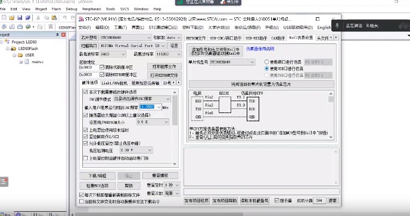
Task: Click floating list button at left edge
Action: (x=4, y=181)
